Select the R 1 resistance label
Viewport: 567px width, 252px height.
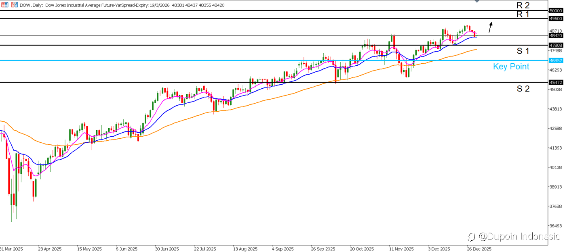(x=523, y=14)
